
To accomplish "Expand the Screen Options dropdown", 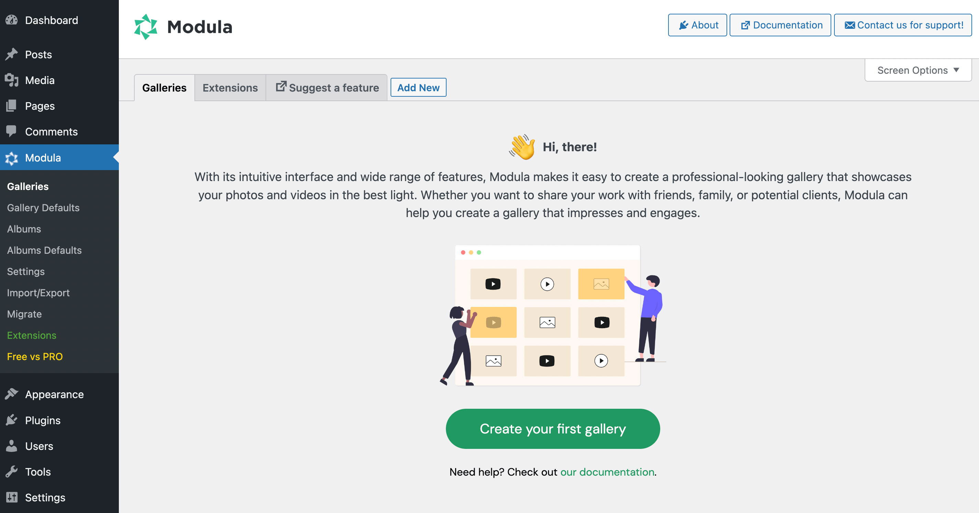I will tap(918, 70).
